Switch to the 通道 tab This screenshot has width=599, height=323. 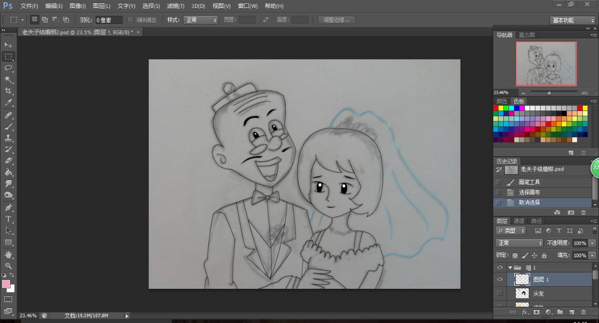coord(519,221)
